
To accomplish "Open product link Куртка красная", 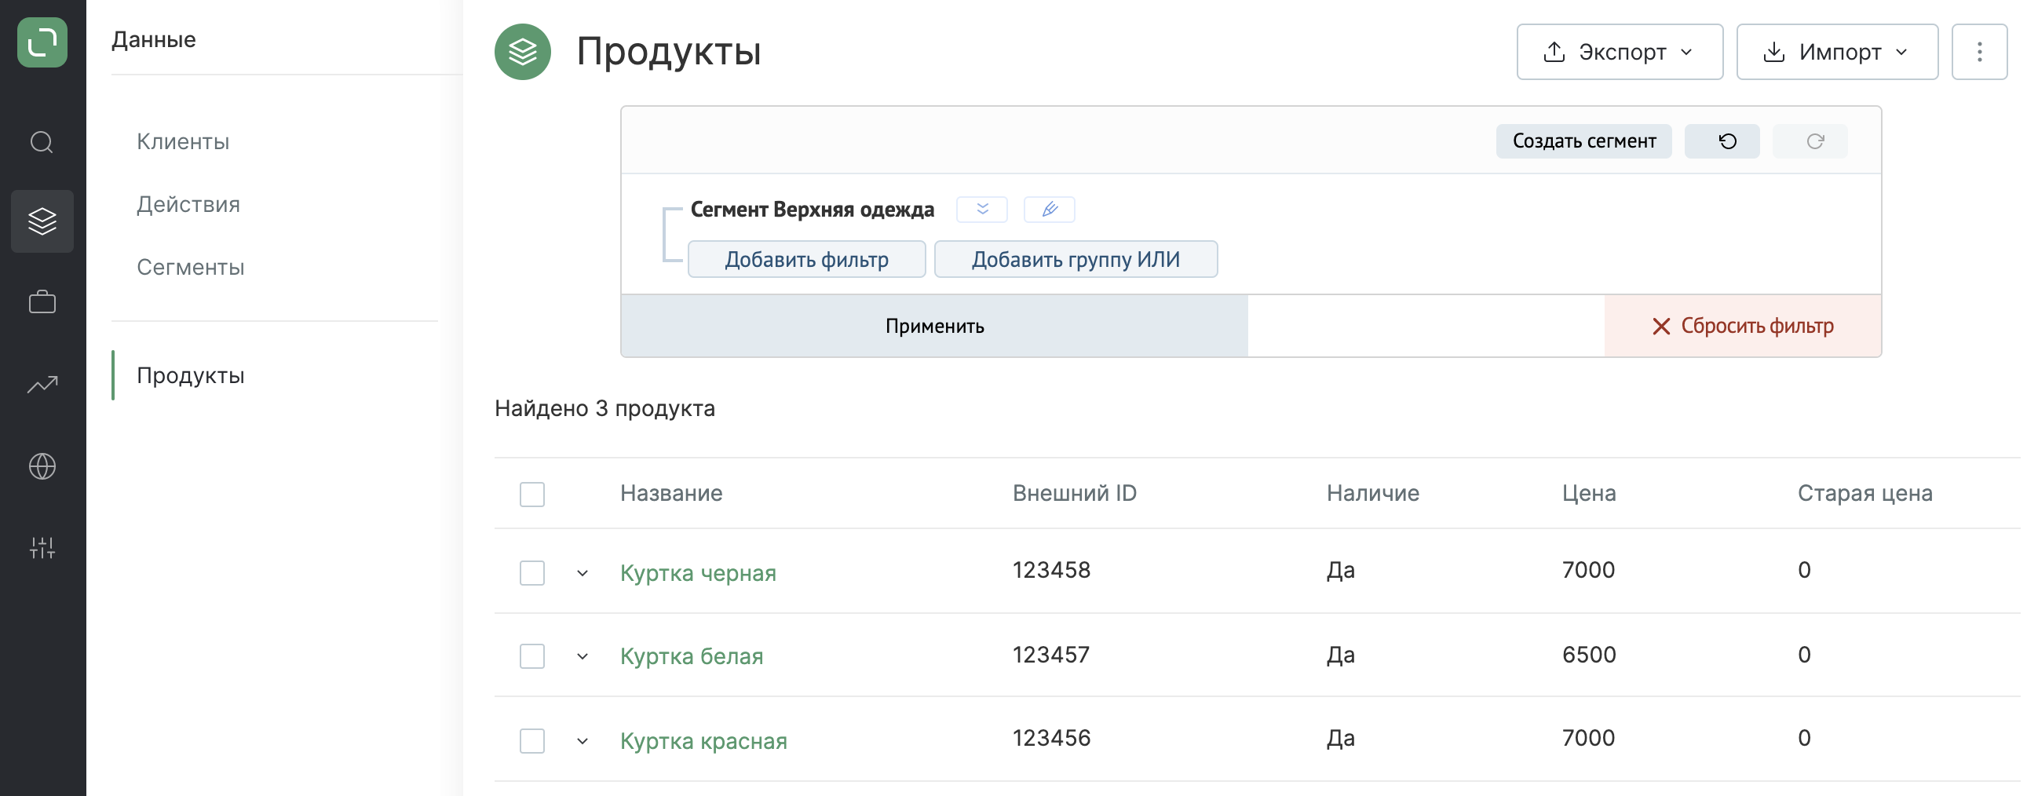I will click(703, 741).
